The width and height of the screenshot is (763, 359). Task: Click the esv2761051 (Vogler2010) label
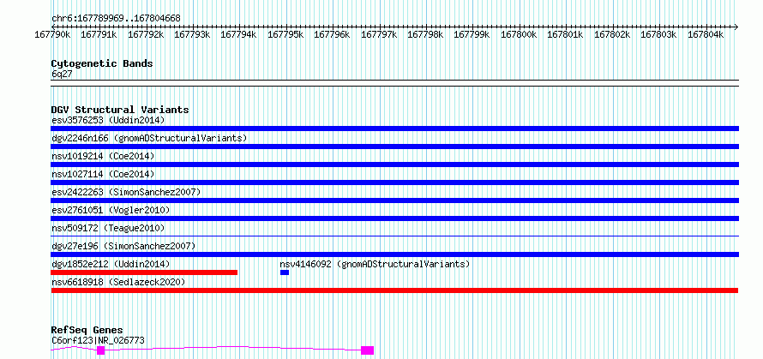[x=111, y=210]
